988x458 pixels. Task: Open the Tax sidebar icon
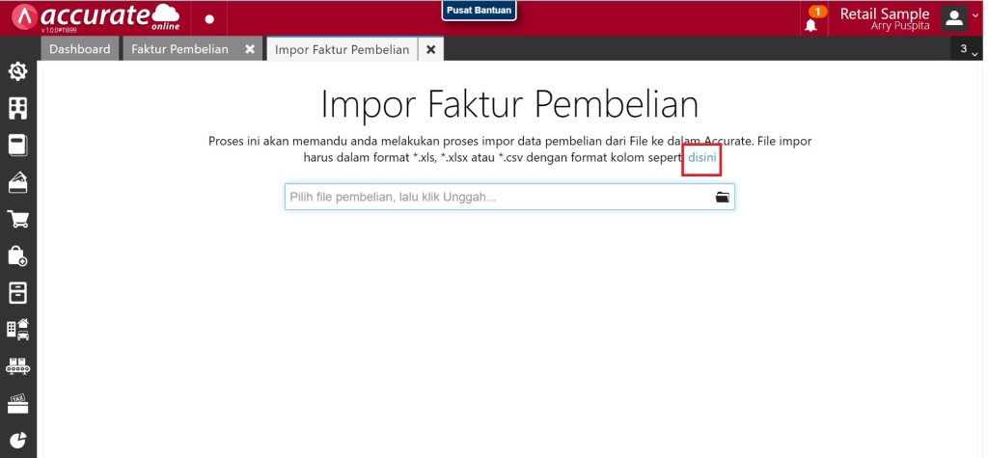pos(17,403)
